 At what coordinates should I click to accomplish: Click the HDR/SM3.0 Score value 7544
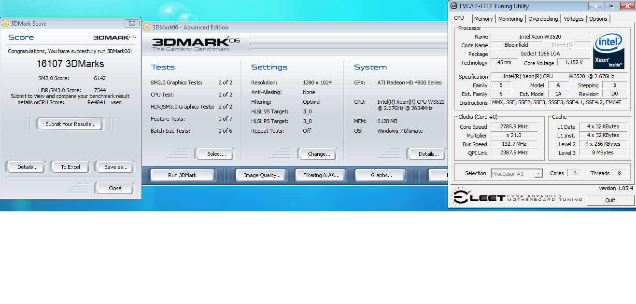100,90
